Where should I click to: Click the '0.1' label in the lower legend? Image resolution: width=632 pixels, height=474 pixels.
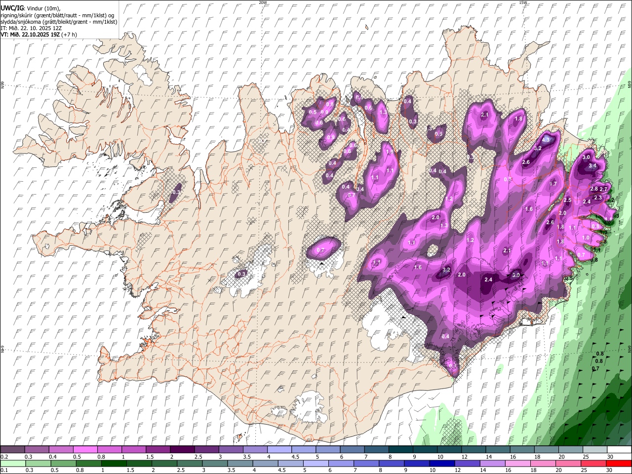[x=4, y=470]
